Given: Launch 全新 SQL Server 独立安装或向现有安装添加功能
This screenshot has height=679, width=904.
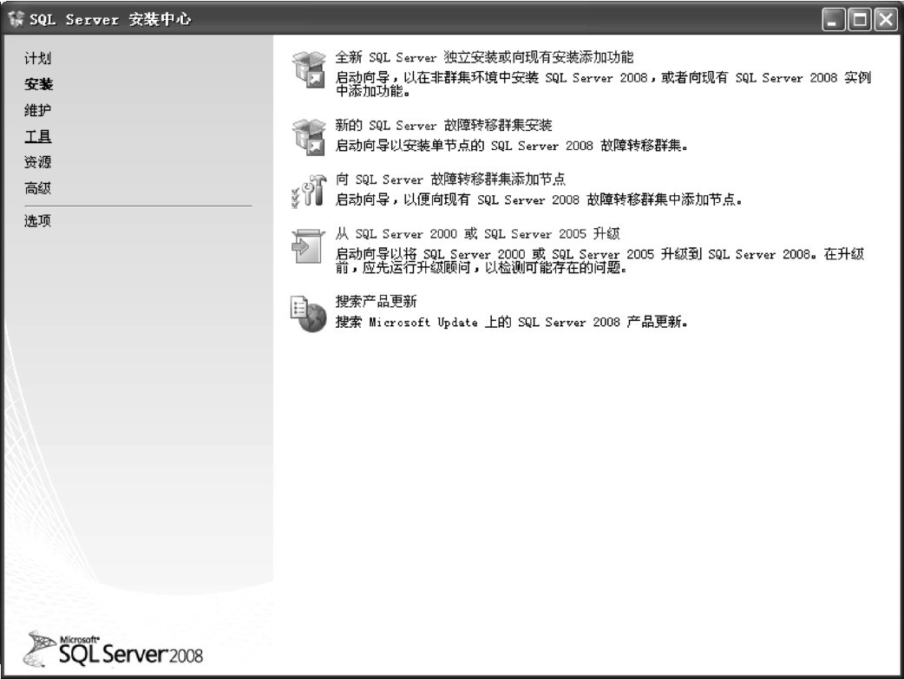Looking at the screenshot, I should [484, 57].
